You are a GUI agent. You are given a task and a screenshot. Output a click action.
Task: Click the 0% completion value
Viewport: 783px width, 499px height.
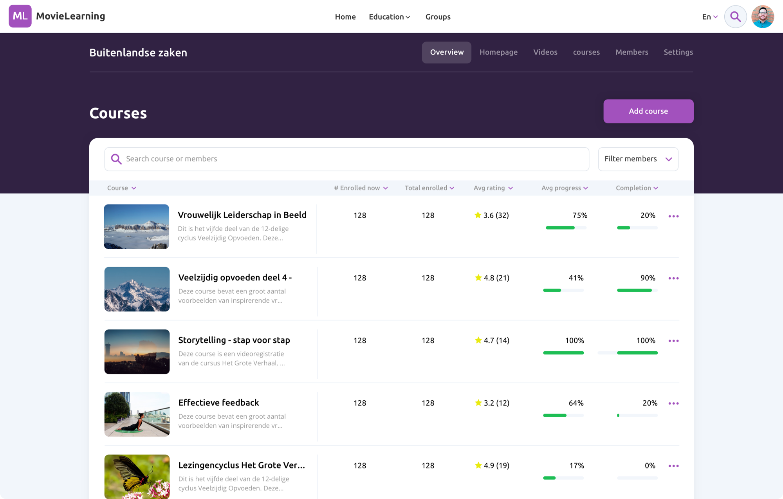[x=650, y=465]
